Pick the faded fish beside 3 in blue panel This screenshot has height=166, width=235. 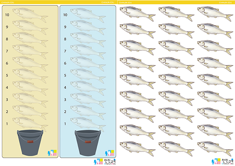coord(88,100)
